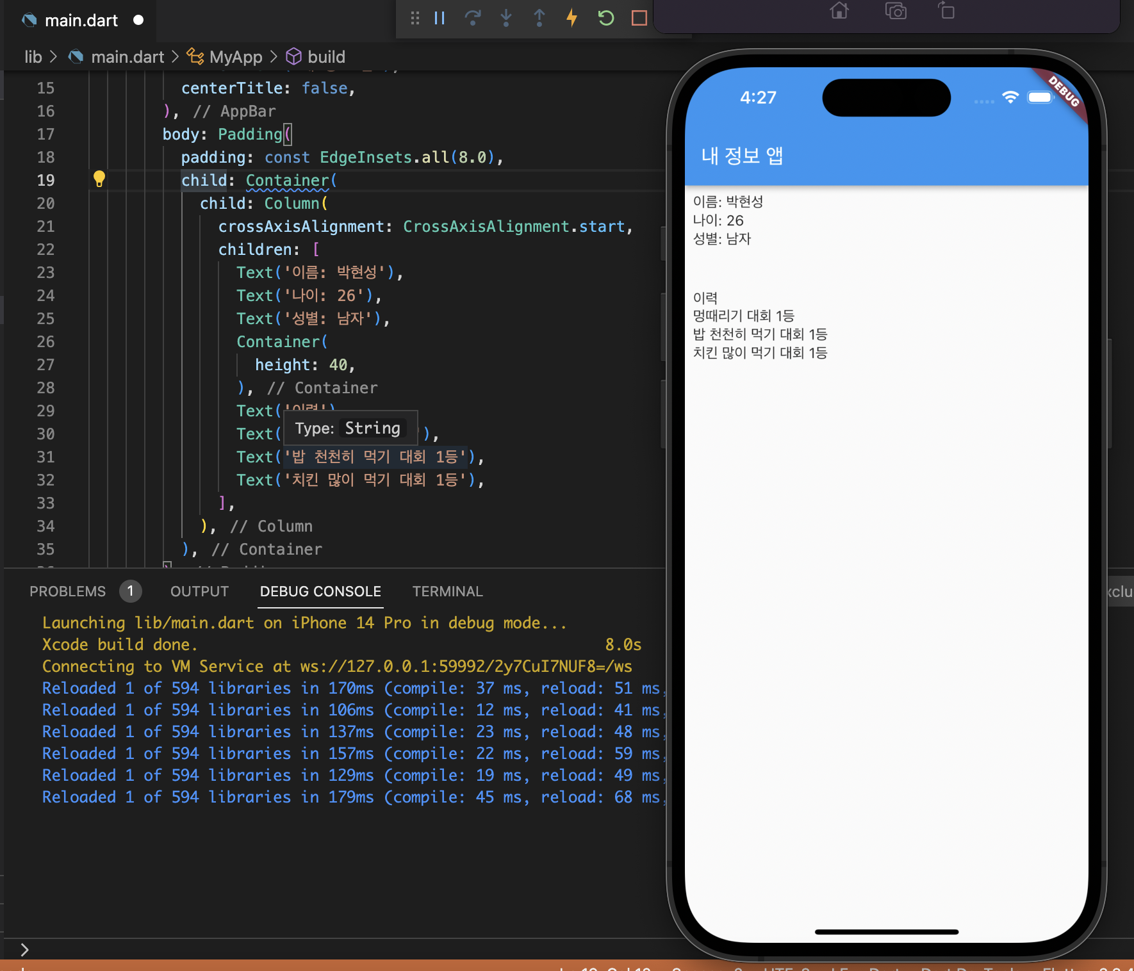Select the main.dart editor tab
The width and height of the screenshot is (1134, 971).
[81, 20]
